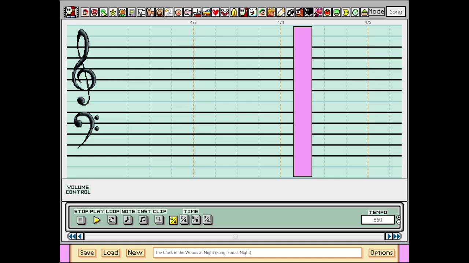469x263 pixels.
Task: Select the Star instrument icon
Action: click(113, 12)
